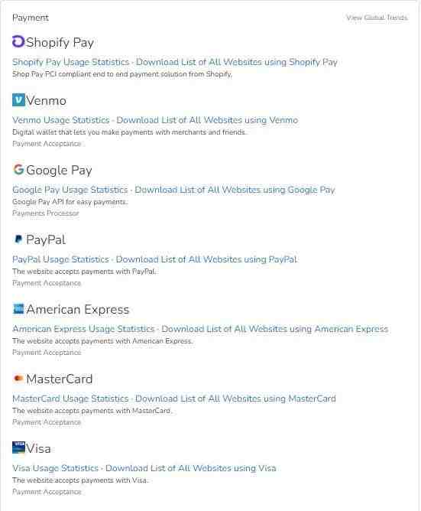Click the Payment Acceptance tag under Visa
The width and height of the screenshot is (421, 511).
[47, 492]
